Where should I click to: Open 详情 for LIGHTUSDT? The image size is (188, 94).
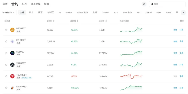click(x=175, y=88)
